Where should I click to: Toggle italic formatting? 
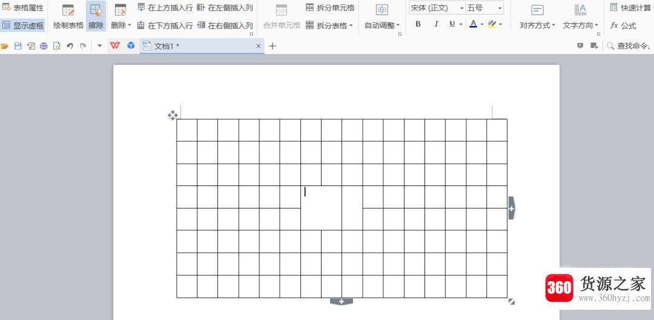[x=436, y=24]
